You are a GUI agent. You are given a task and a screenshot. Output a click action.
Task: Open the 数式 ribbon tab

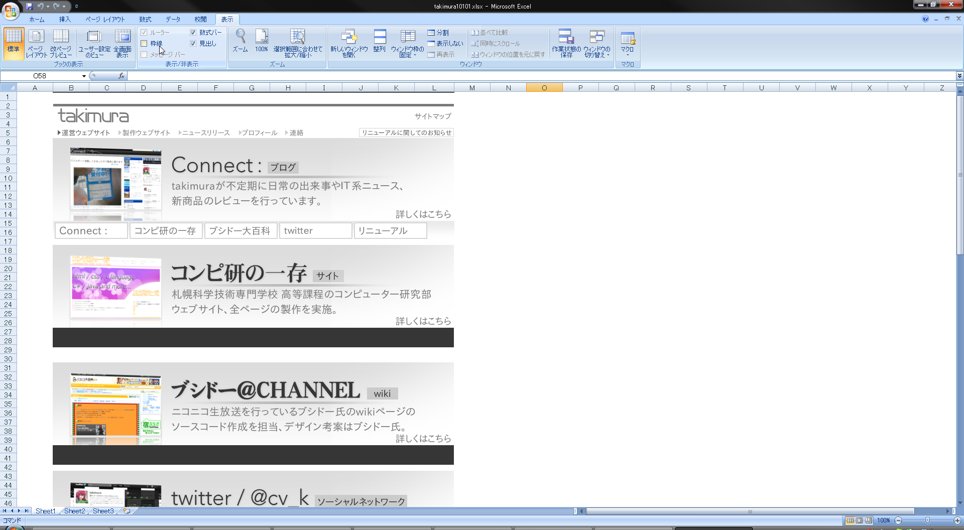[145, 20]
